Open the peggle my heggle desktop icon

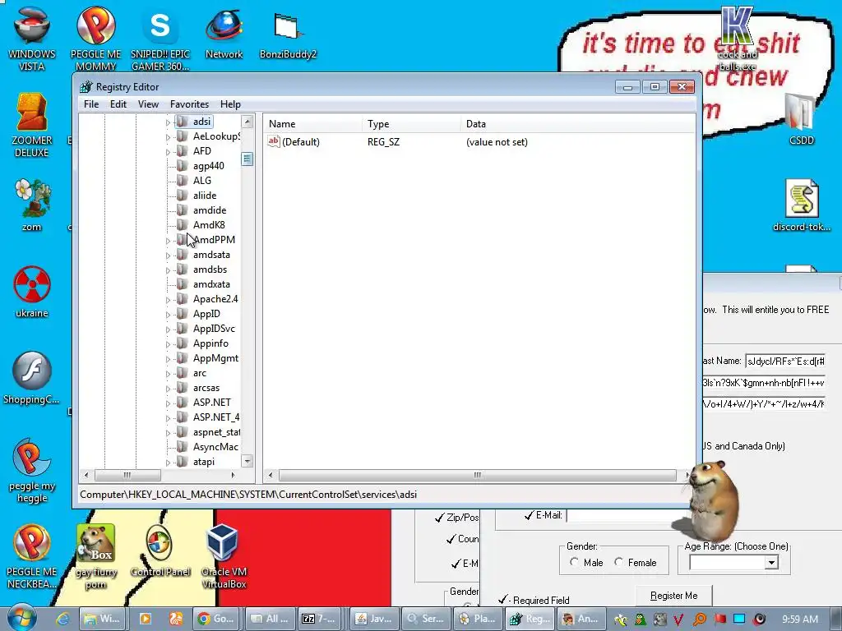32,471
